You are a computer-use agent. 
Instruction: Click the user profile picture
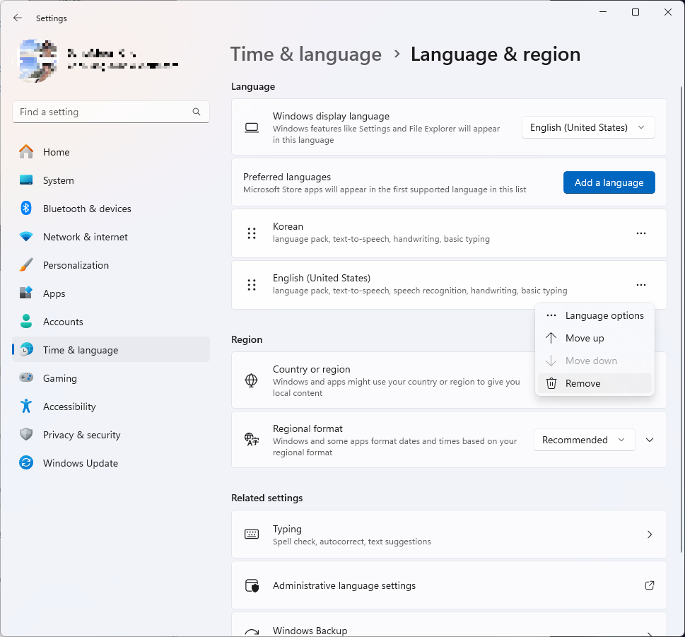(37, 61)
